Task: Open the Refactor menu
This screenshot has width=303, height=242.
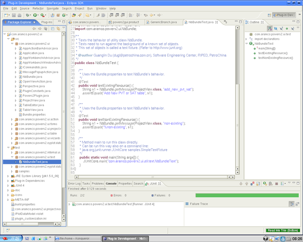Action: (38, 9)
